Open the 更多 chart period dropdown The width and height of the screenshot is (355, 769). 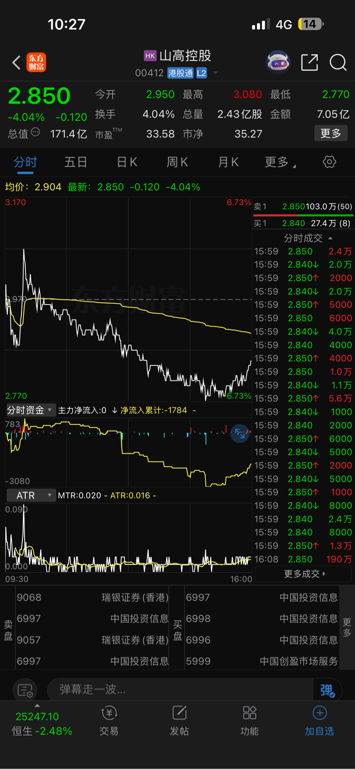[281, 162]
